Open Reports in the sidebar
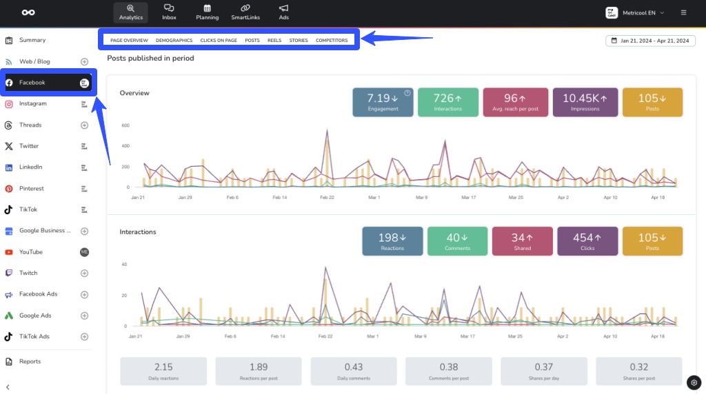This screenshot has height=394, width=706. pos(30,362)
